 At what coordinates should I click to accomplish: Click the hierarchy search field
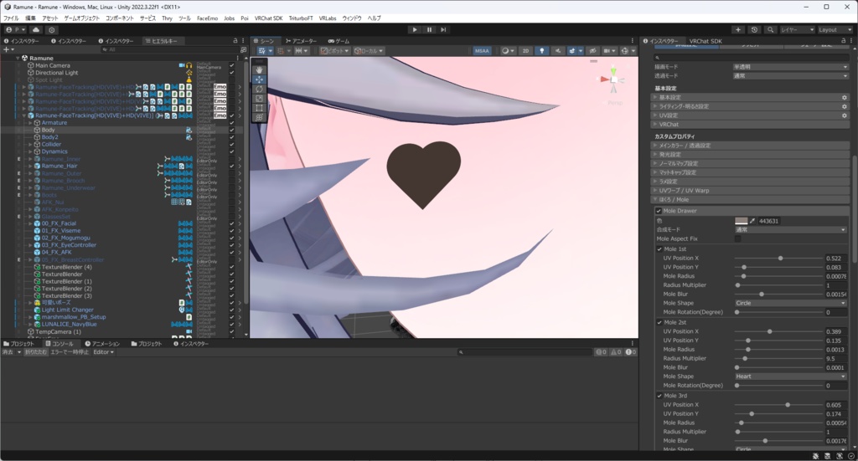point(169,49)
